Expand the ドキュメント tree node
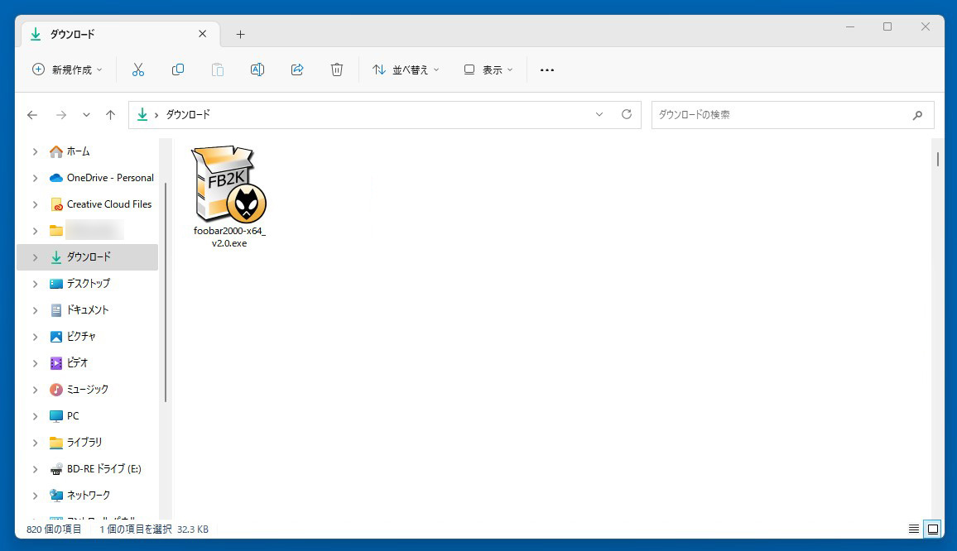The height and width of the screenshot is (551, 957). (x=35, y=310)
